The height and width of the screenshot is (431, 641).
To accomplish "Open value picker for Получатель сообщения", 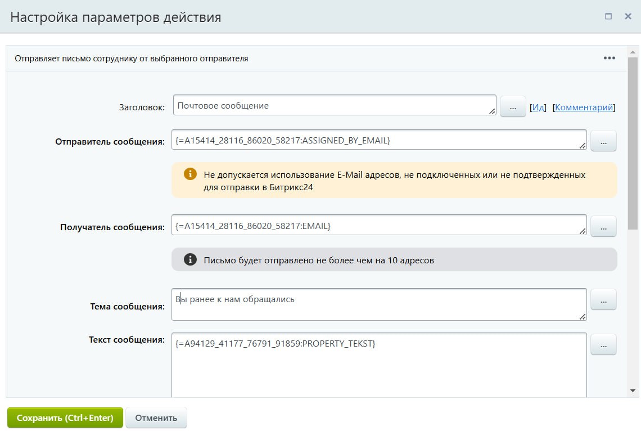I will pyautogui.click(x=603, y=227).
